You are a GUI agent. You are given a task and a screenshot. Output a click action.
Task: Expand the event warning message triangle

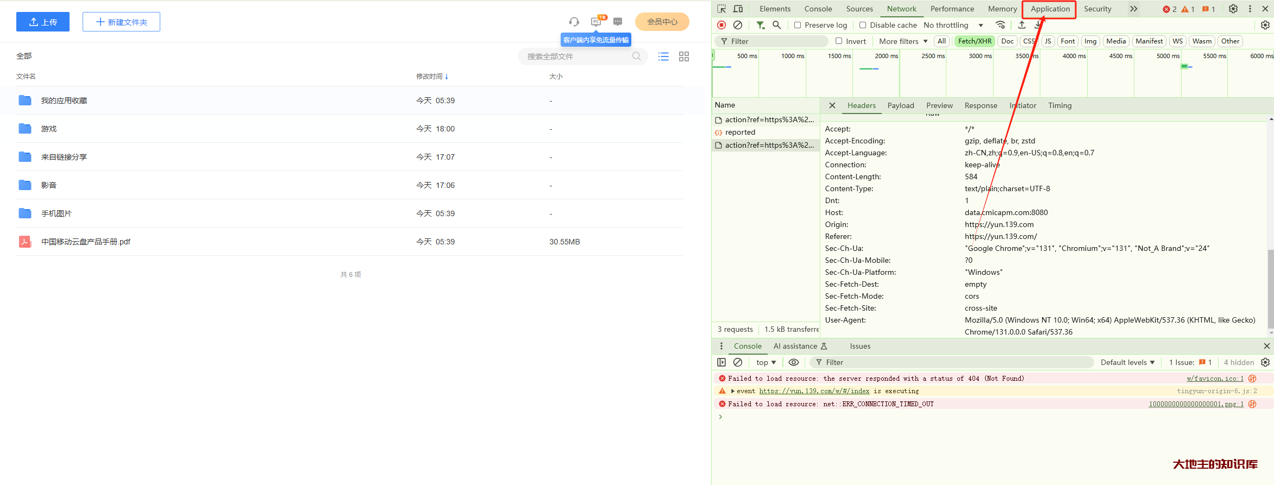point(733,391)
